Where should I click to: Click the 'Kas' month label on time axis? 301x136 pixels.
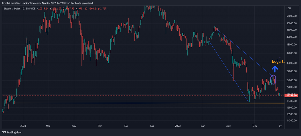(x=152, y=126)
